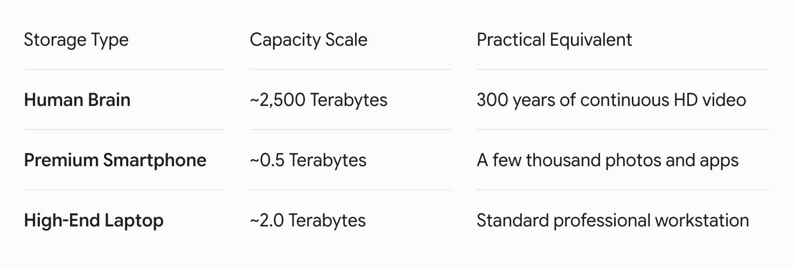The width and height of the screenshot is (794, 270).
Task: Click the Practical Equivalent column header
Action: 554,40
